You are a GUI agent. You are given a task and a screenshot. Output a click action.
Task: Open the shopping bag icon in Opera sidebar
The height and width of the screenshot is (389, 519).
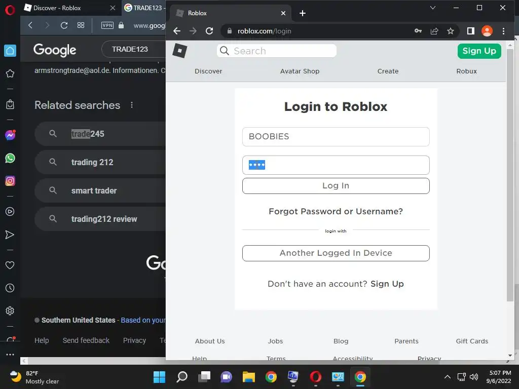pos(10,104)
